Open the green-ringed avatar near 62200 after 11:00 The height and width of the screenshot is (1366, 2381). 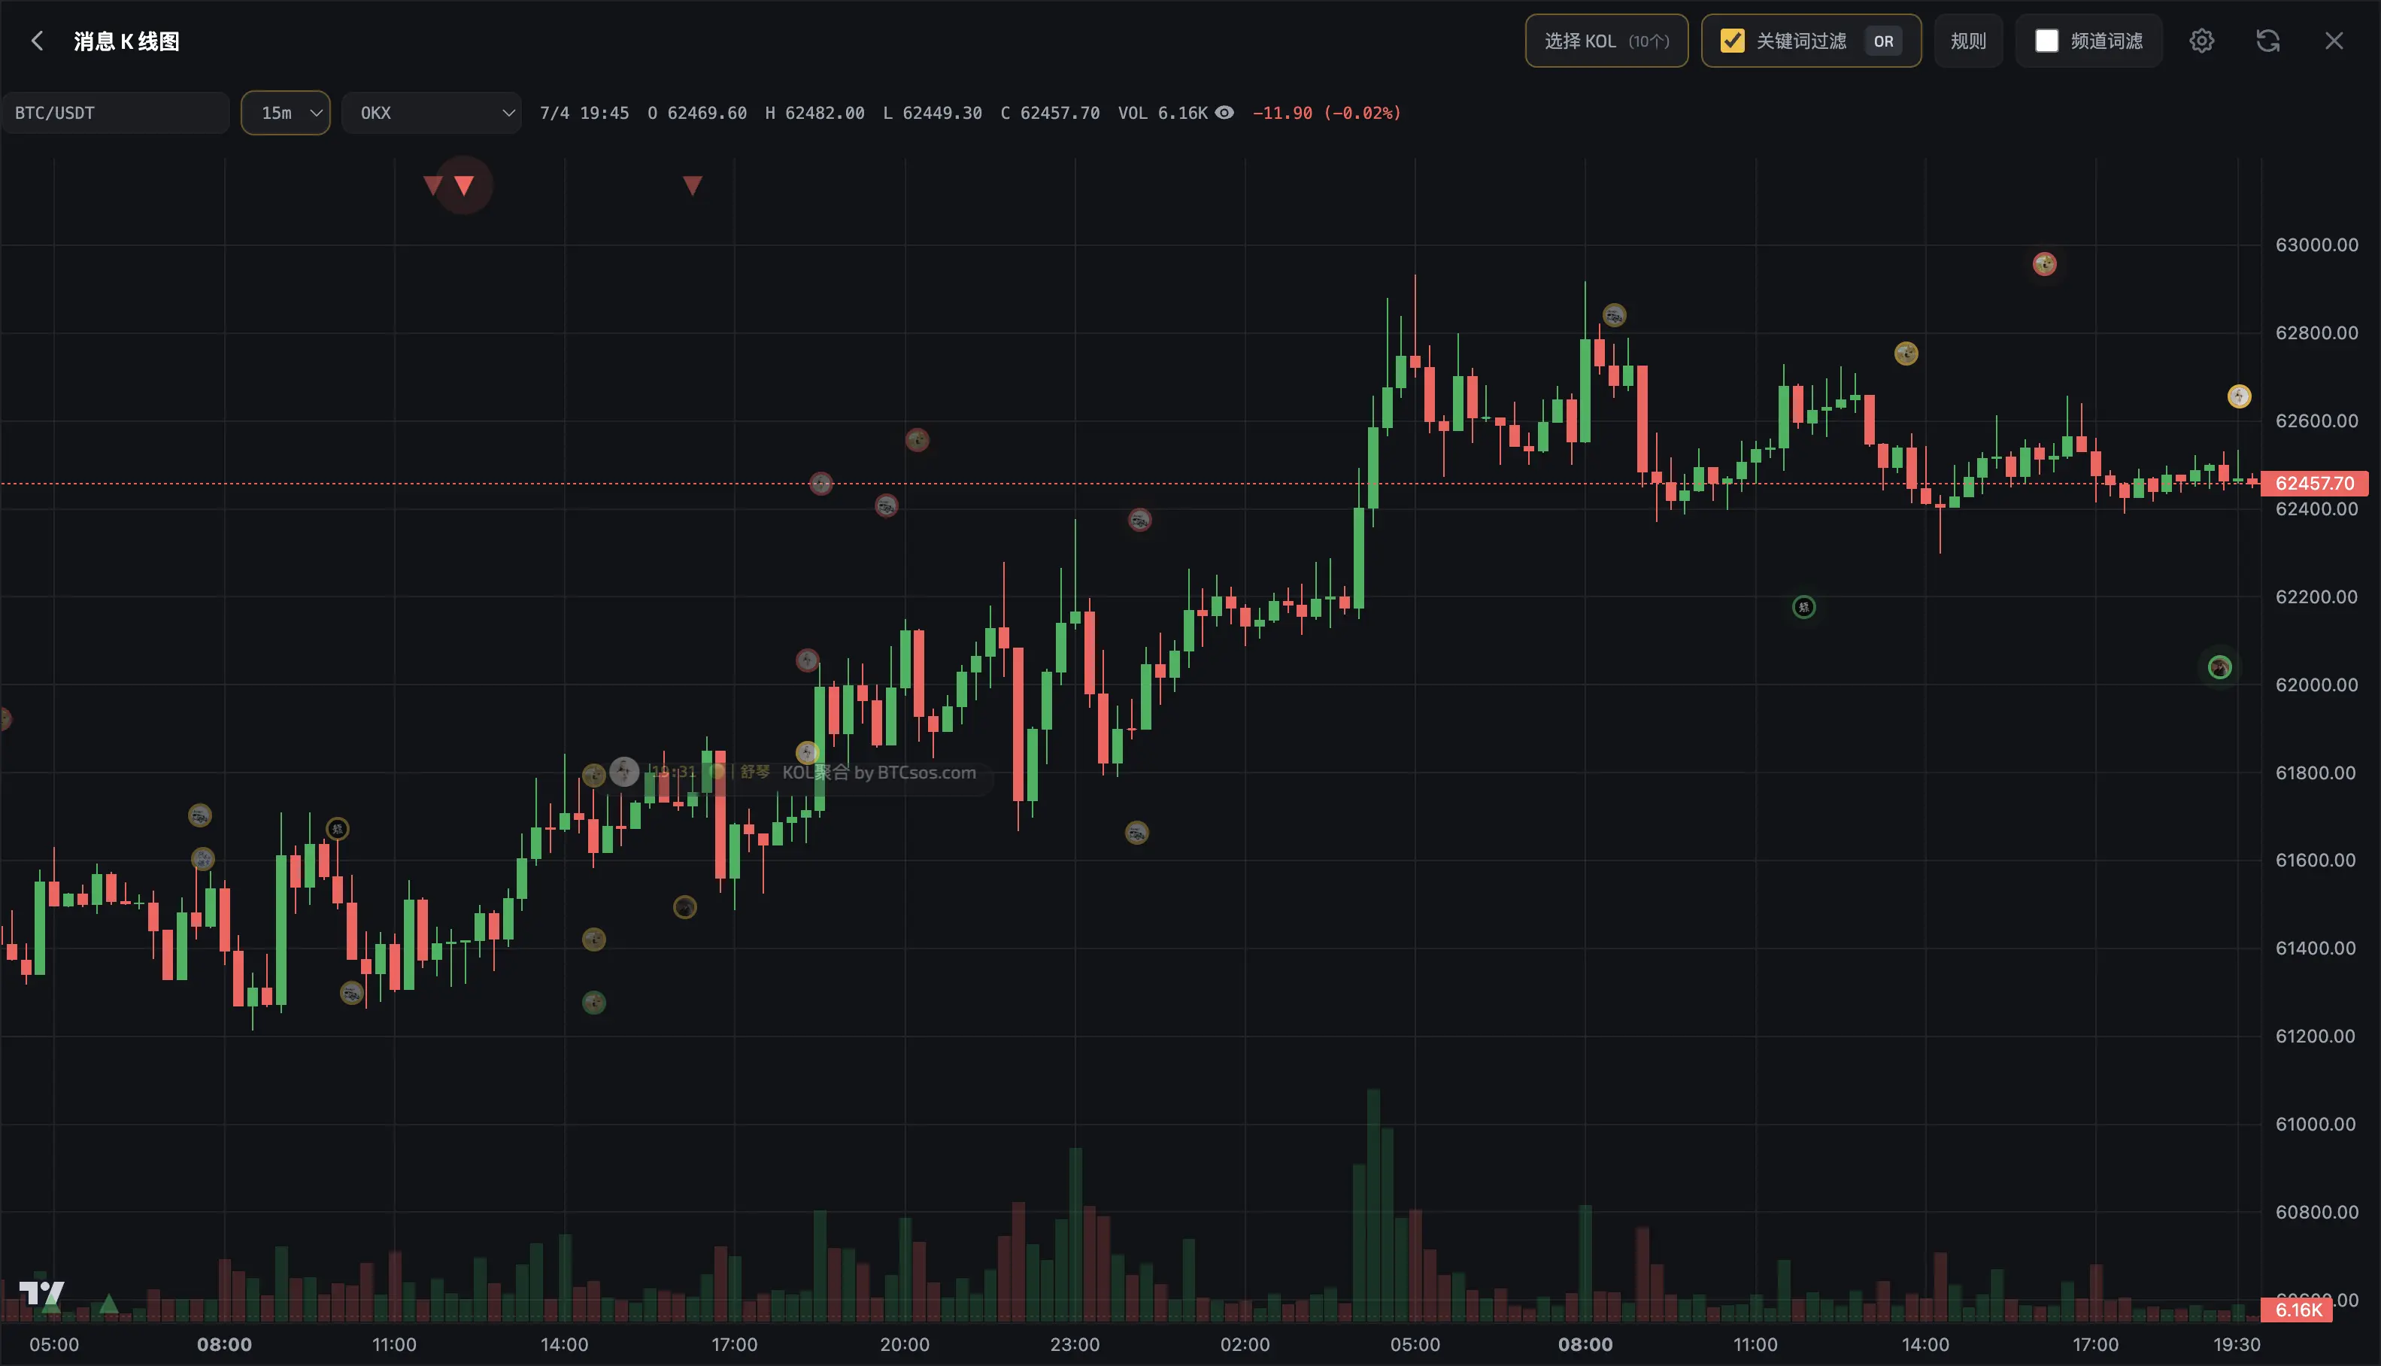click(1803, 607)
